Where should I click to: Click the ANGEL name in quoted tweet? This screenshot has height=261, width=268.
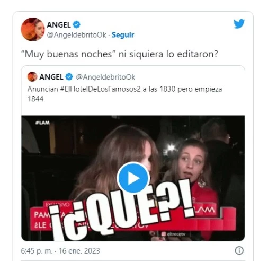[x=51, y=77]
